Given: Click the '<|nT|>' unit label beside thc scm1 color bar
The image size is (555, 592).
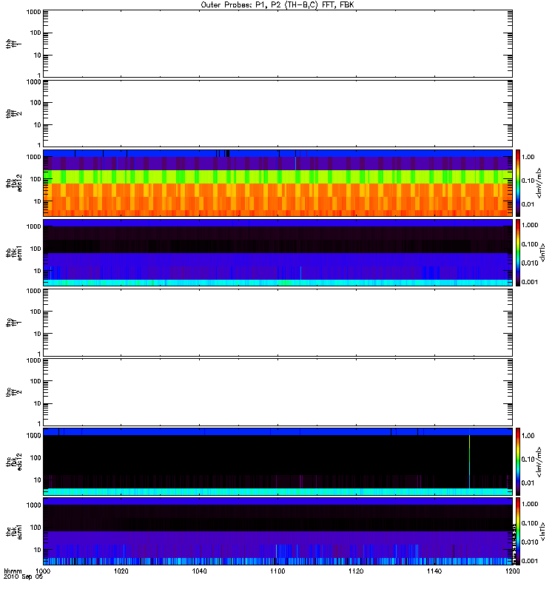Looking at the screenshot, I should (543, 531).
